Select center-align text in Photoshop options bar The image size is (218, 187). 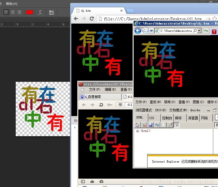pyautogui.click(x=13, y=12)
